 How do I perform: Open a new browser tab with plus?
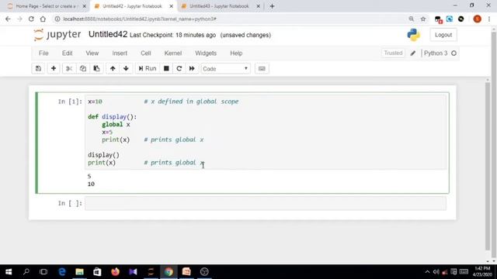(x=272, y=6)
